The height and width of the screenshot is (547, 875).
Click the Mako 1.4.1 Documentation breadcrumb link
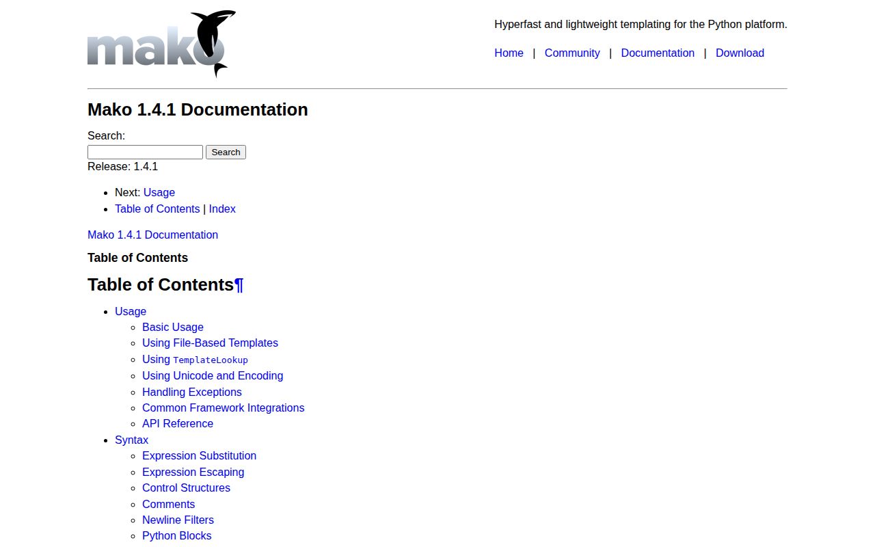click(x=152, y=235)
